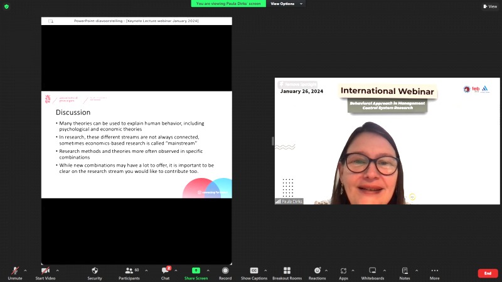This screenshot has width=502, height=282.
Task: Open the Notes tool
Action: [405, 273]
